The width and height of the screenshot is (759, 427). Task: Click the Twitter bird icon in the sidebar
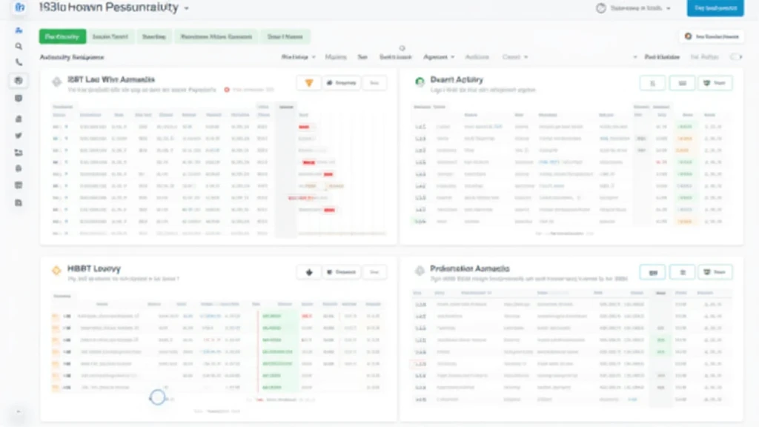point(19,136)
